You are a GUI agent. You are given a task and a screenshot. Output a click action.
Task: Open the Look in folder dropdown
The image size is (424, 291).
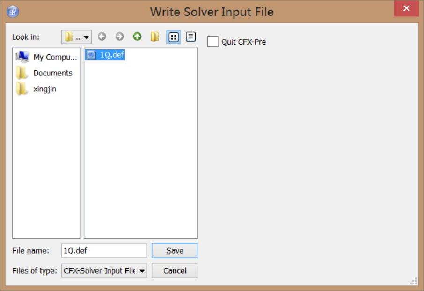pyautogui.click(x=76, y=37)
